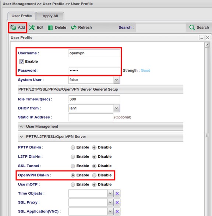
Task: Click the Delete trash icon
Action: (50, 28)
